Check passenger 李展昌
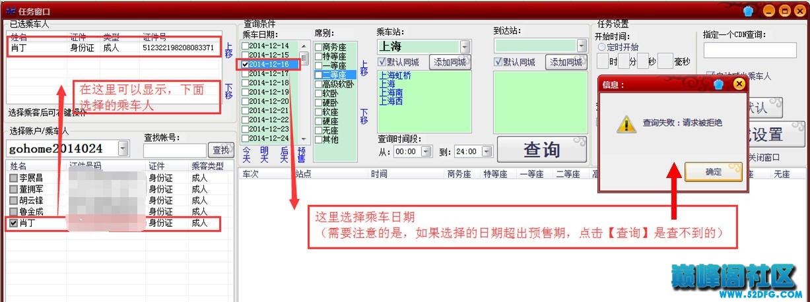Image resolution: width=810 pixels, height=302 pixels. pos(13,179)
